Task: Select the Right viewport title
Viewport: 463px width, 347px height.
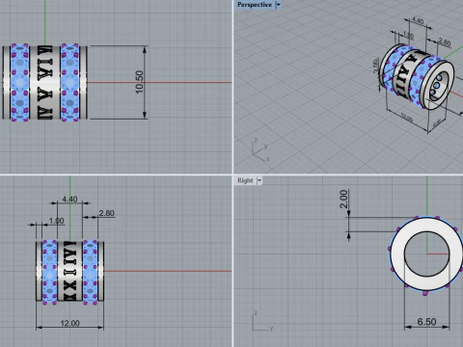Action: pos(245,180)
